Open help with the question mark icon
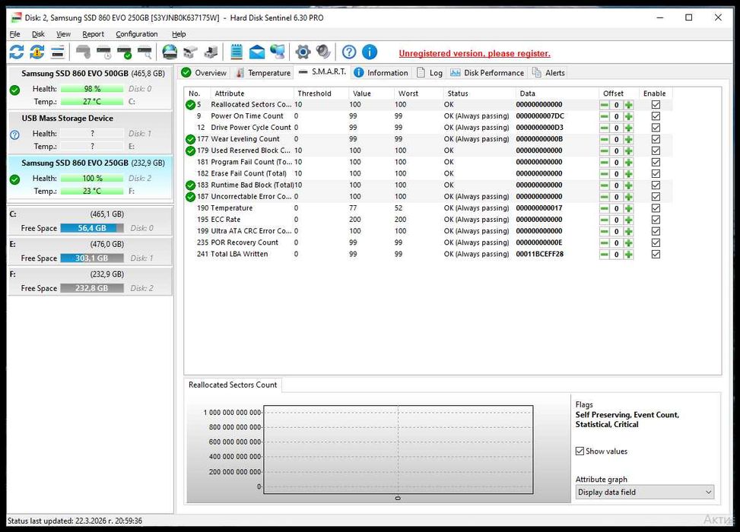The height and width of the screenshot is (532, 740). 349,52
